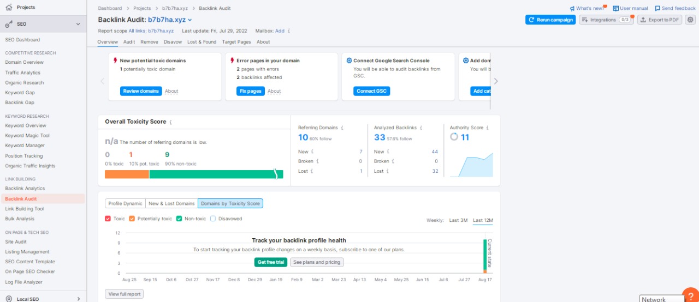Click the lightning icon on toxic domains card

[x=115, y=61]
